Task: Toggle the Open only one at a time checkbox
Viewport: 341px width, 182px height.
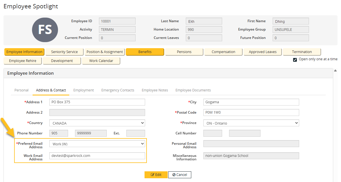Action: point(295,59)
